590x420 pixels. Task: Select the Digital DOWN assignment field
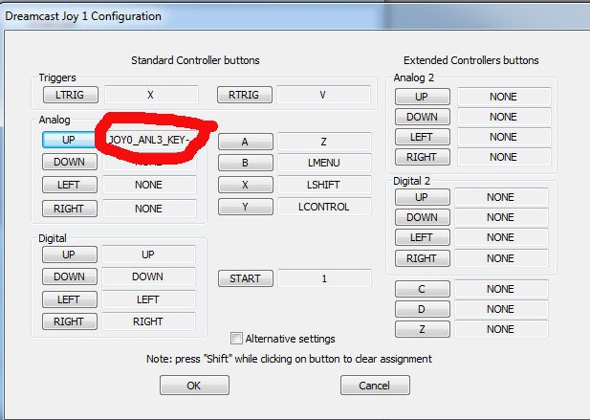pos(148,276)
